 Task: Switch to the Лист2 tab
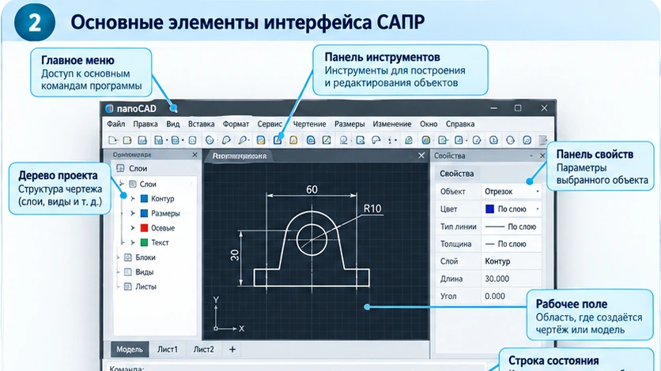click(204, 349)
